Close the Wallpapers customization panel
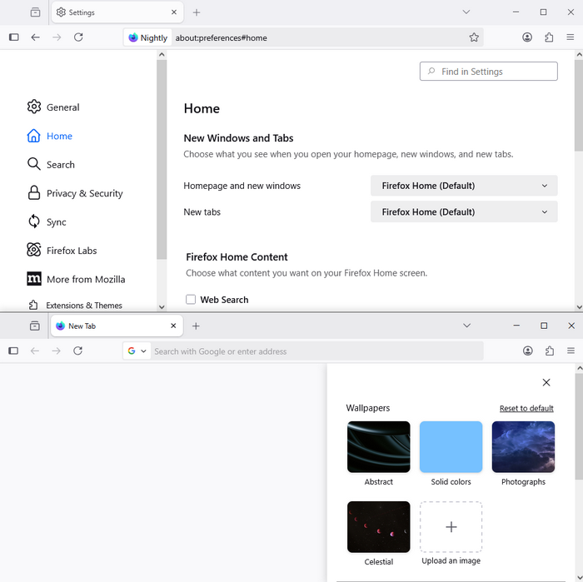The image size is (583, 582). tap(546, 382)
